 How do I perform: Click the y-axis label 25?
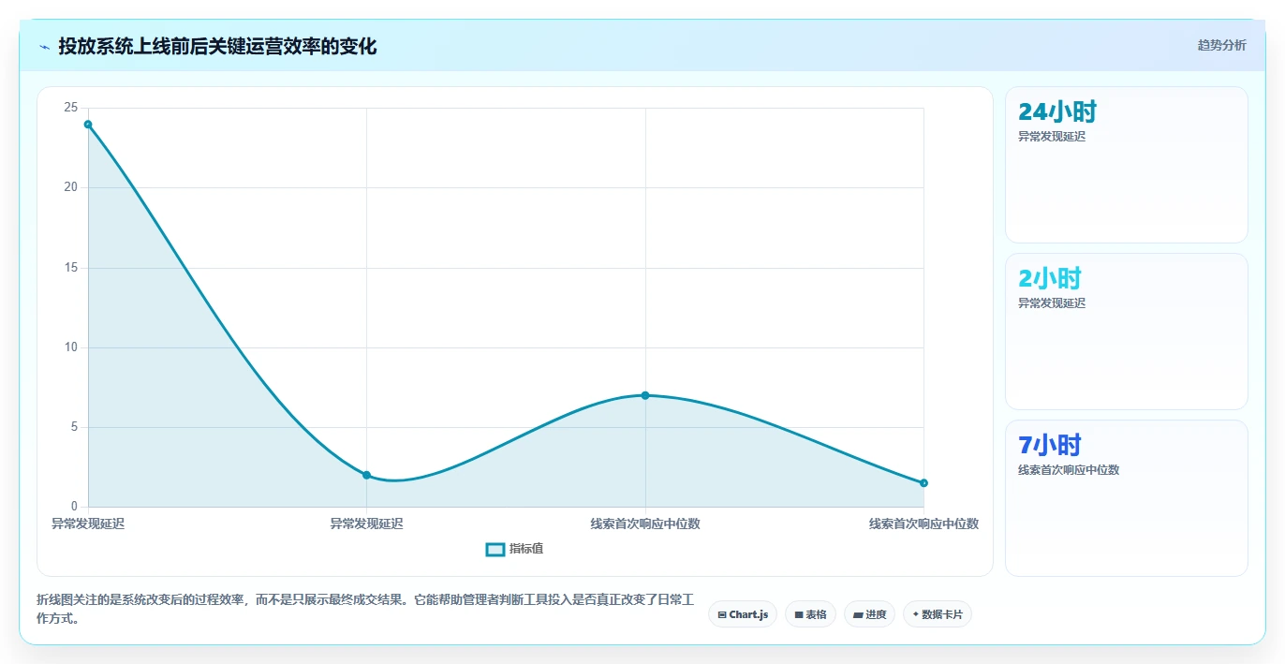click(70, 108)
